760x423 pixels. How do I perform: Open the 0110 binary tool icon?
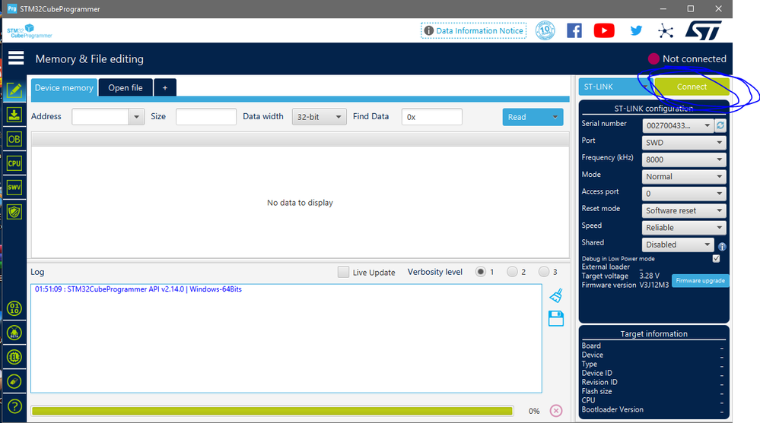[14, 308]
